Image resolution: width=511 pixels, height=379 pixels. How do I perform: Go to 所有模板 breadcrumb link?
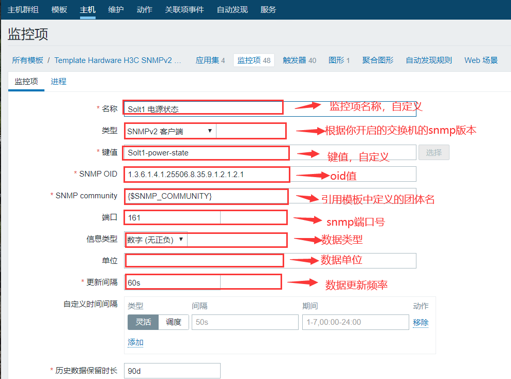pyautogui.click(x=28, y=60)
